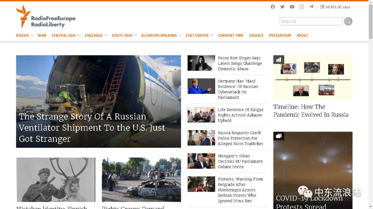Viewport: 373px width, 209px height.
Task: Open Hungary's Orban Declines EU article
Action: pos(240,161)
